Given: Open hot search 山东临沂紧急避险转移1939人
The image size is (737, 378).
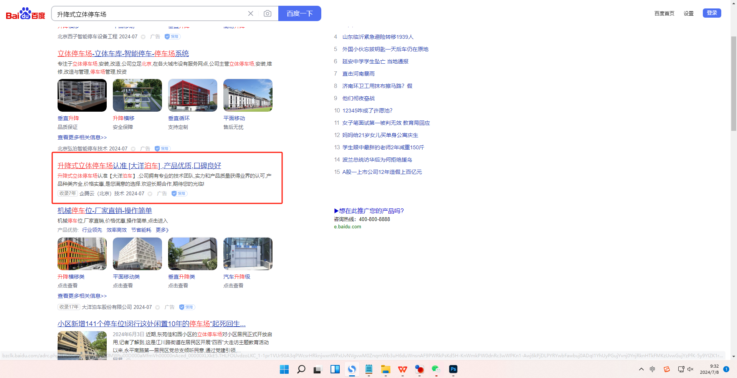Looking at the screenshot, I should [x=378, y=37].
